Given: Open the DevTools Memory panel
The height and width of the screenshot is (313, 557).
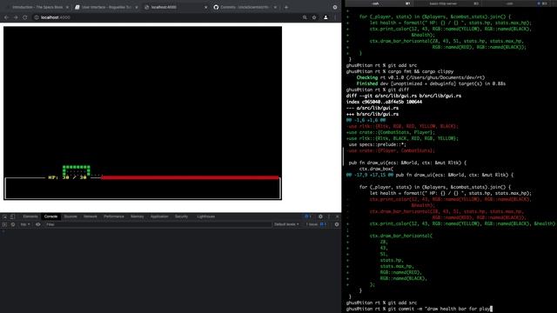Looking at the screenshot, I should pos(138,216).
